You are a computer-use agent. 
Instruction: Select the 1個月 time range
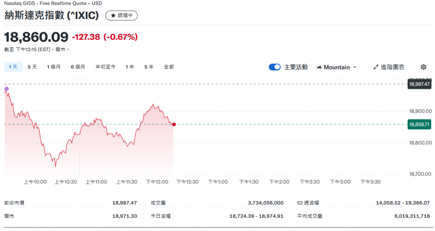point(54,67)
